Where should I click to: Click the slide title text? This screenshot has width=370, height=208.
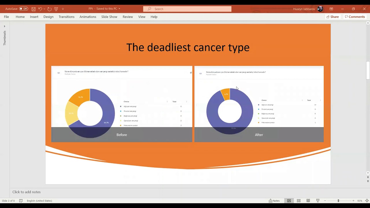click(x=188, y=47)
